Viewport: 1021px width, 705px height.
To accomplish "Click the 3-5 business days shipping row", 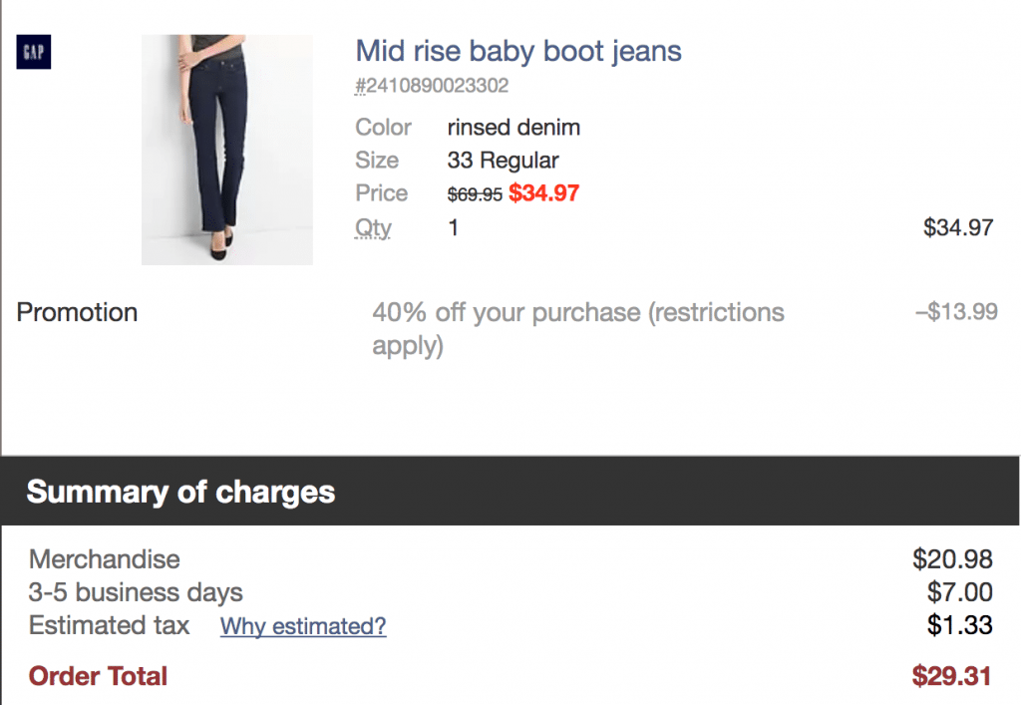I will click(136, 592).
